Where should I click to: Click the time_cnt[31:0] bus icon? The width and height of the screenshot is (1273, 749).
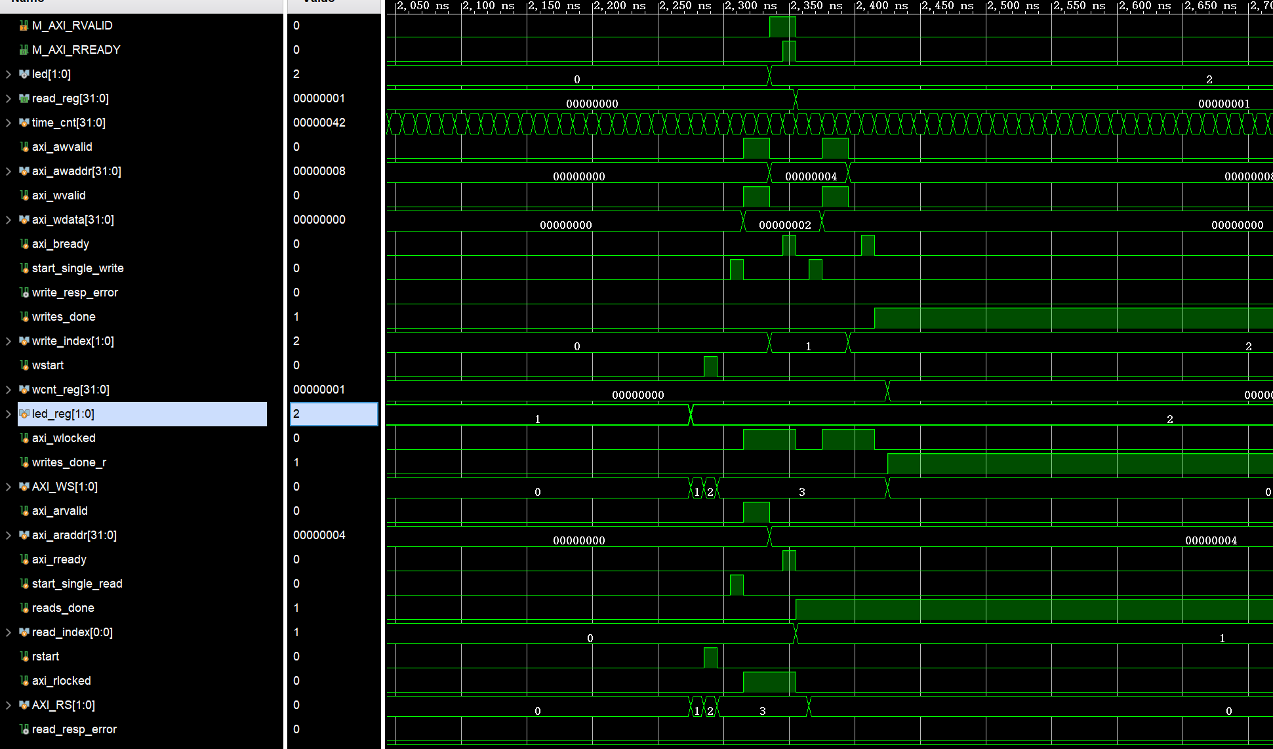tap(24, 123)
